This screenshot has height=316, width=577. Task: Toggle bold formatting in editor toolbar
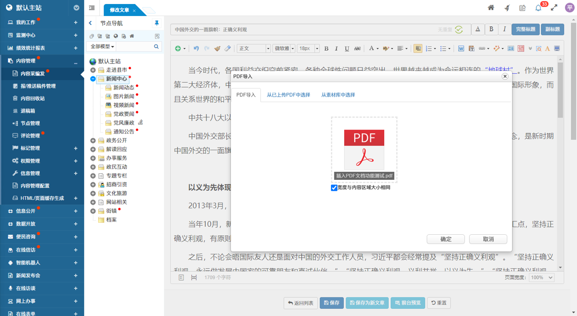326,49
